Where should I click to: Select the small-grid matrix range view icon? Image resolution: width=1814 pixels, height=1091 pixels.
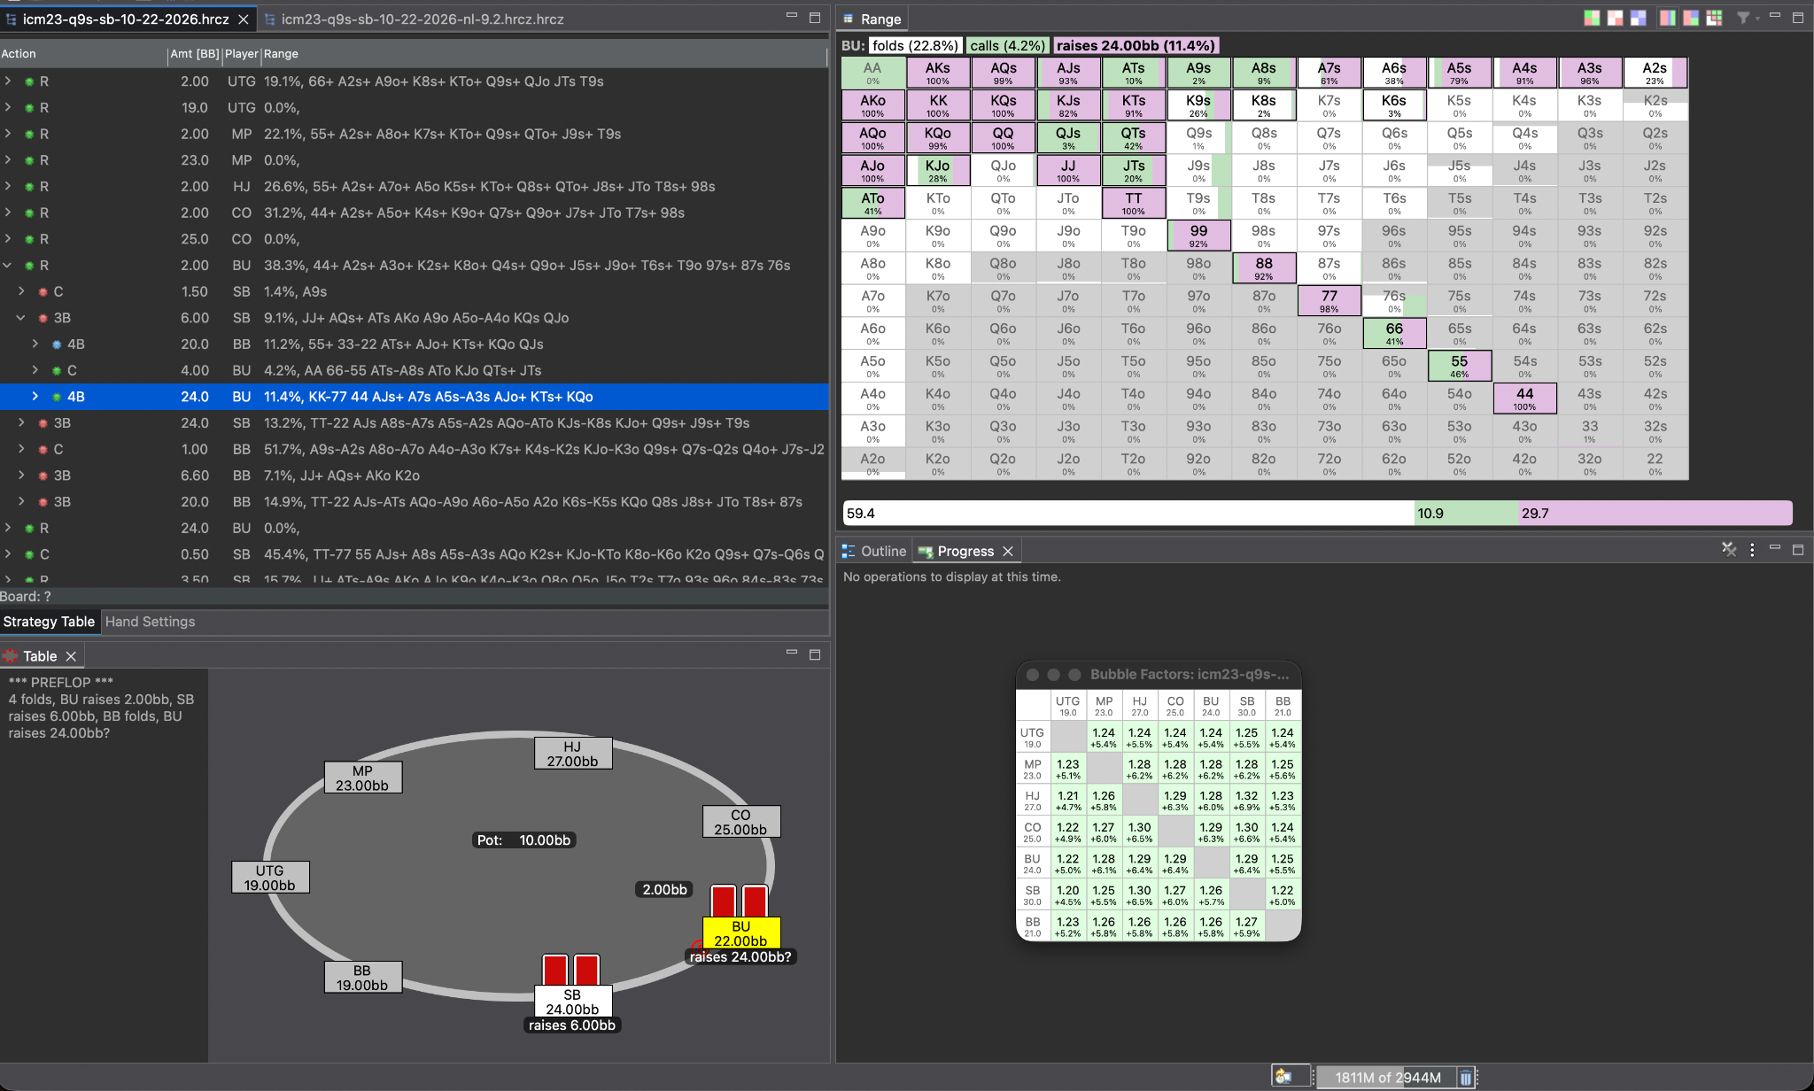[x=1714, y=18]
